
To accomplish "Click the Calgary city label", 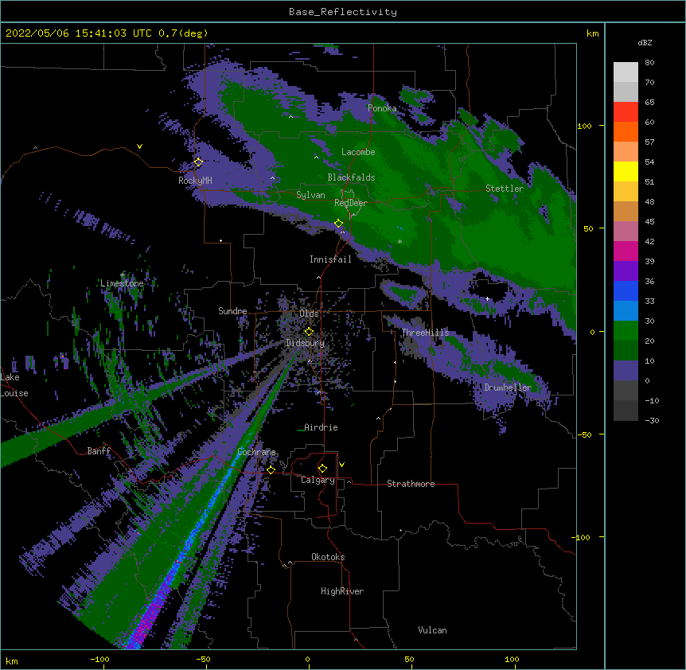I will [318, 480].
